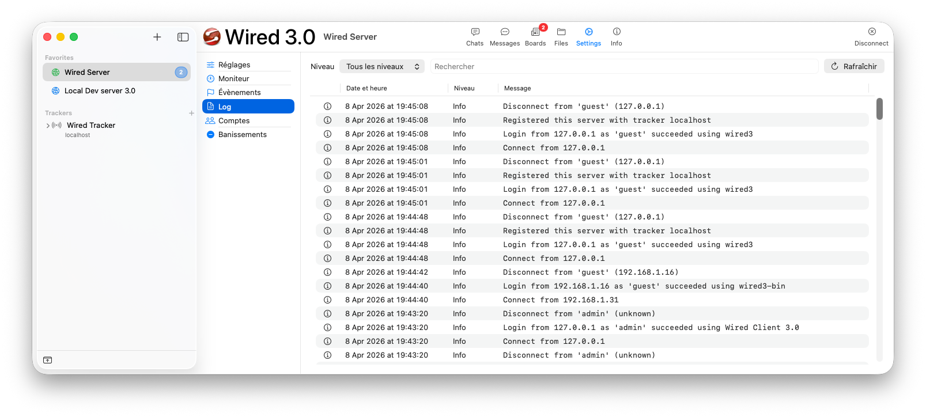
Task: Click the 'localhost' subtitle under Wired Tracker
Action: click(x=78, y=135)
